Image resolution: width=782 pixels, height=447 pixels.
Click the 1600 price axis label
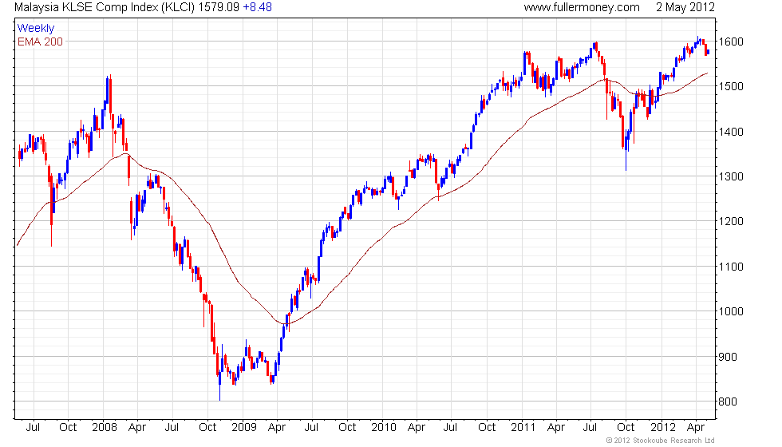[731, 42]
